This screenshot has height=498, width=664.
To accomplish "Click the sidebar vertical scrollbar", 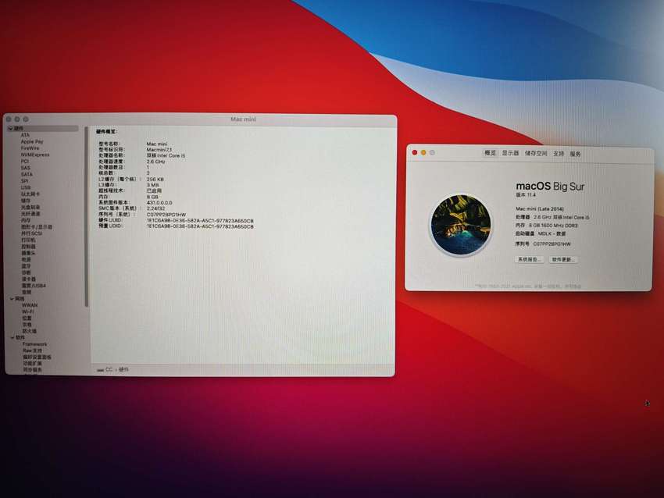I will coord(87,217).
